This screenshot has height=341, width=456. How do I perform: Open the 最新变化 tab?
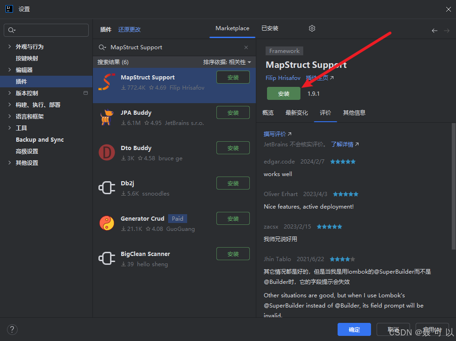point(297,112)
